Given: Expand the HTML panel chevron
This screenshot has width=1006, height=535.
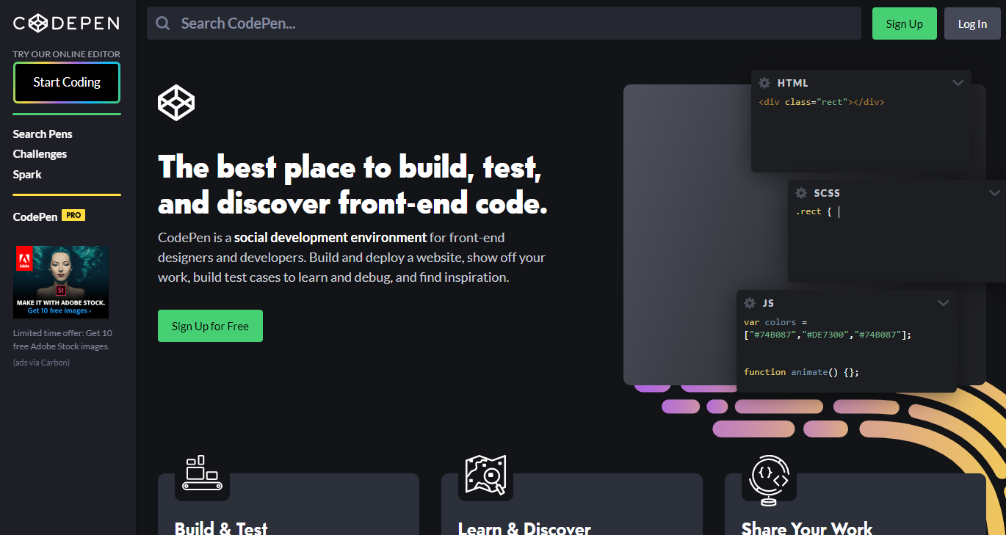Looking at the screenshot, I should (958, 83).
